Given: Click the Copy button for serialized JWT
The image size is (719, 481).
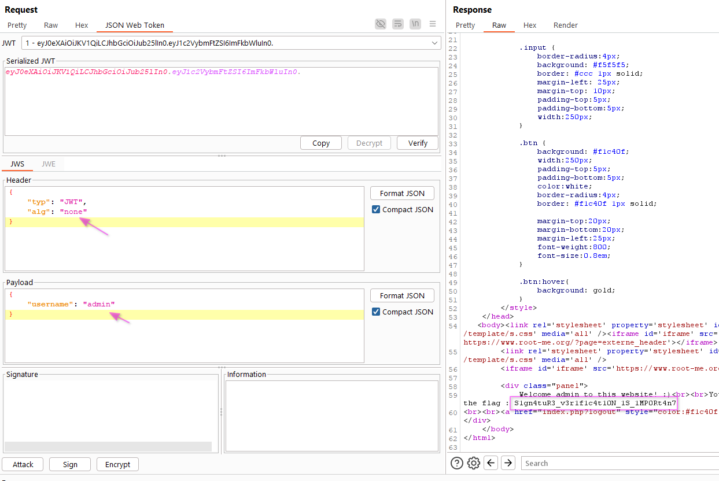Looking at the screenshot, I should coord(321,143).
